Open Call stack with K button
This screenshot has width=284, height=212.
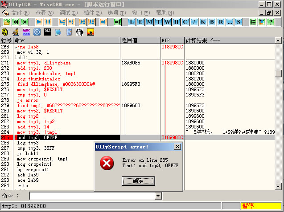[203, 22]
